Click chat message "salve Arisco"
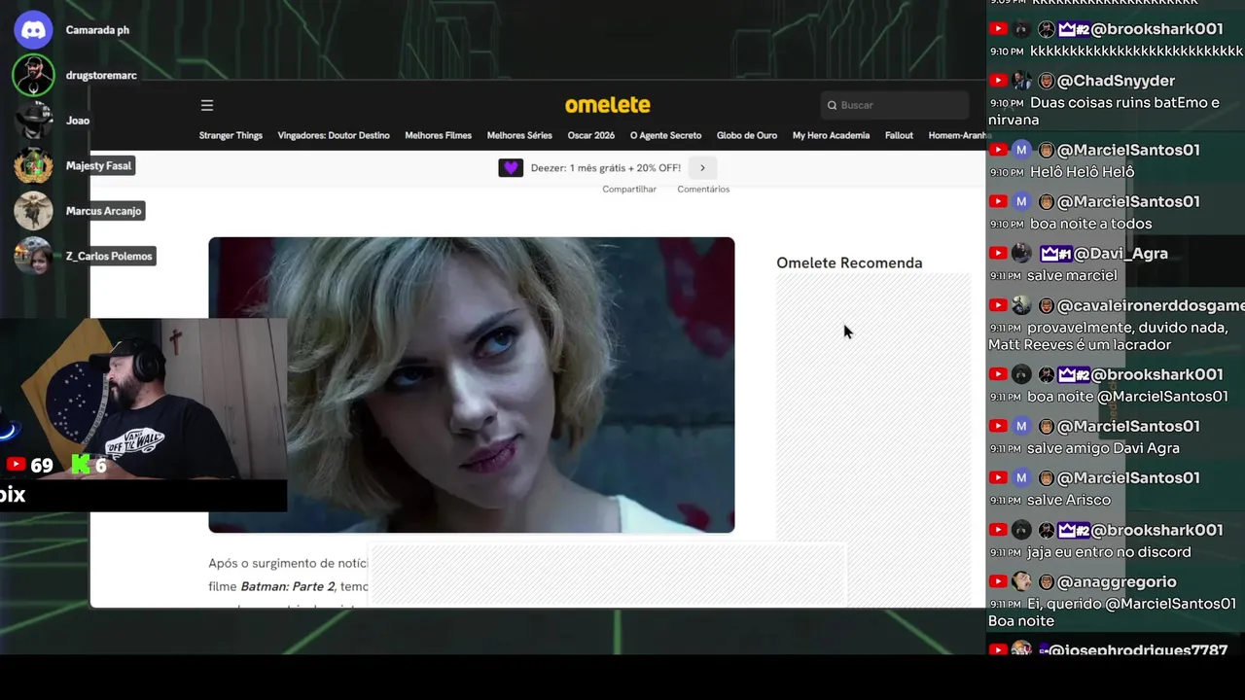 [1069, 500]
